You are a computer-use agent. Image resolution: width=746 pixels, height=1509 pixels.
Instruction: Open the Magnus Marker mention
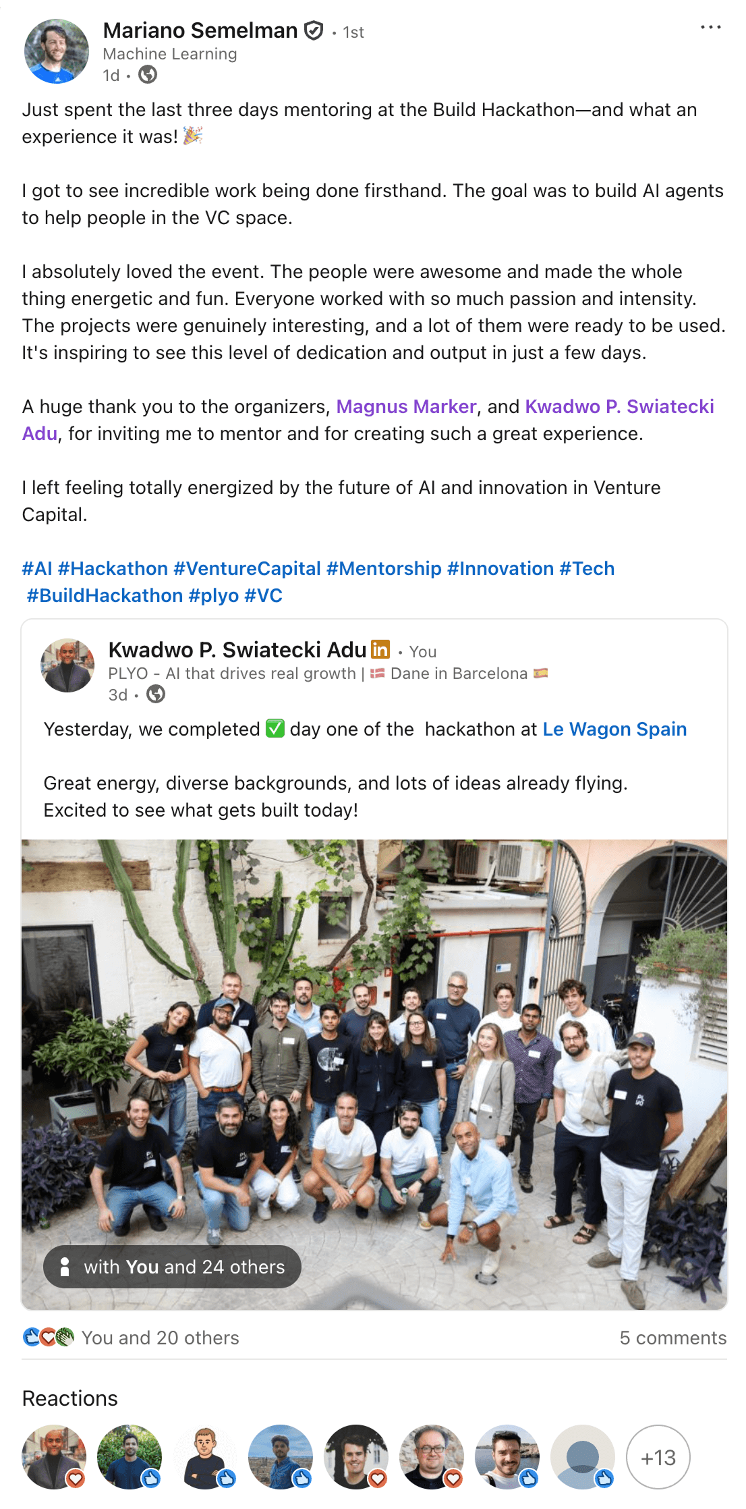coord(406,406)
